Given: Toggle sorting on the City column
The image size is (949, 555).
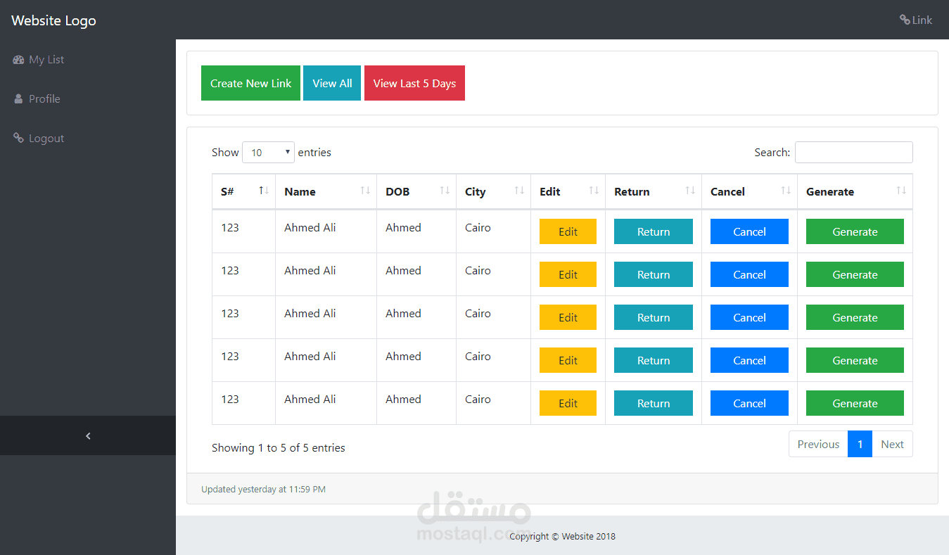Looking at the screenshot, I should point(520,191).
